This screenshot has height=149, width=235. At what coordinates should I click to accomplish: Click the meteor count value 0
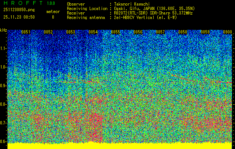(53, 17)
